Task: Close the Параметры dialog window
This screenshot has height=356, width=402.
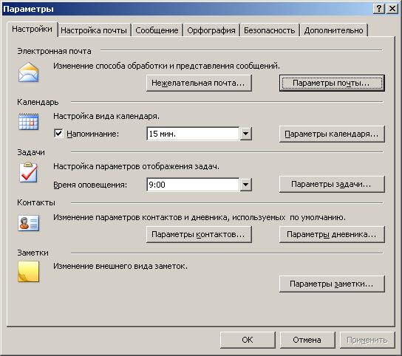Action: point(392,9)
